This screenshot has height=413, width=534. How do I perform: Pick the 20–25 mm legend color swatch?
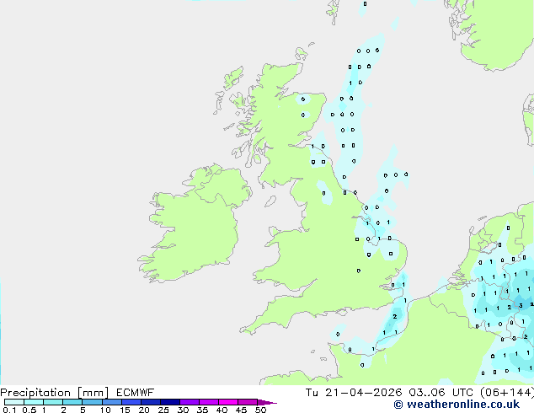point(151,402)
